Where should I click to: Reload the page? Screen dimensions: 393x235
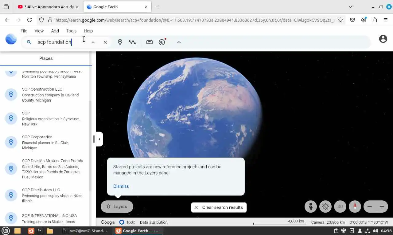(29, 20)
